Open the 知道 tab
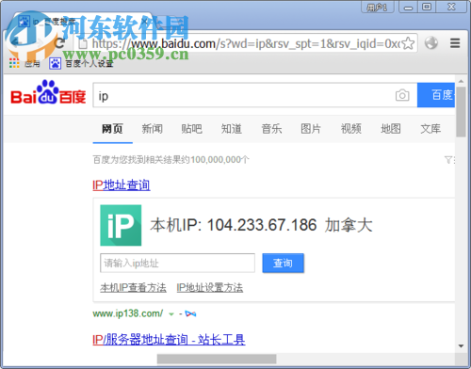The height and width of the screenshot is (369, 471). click(232, 129)
